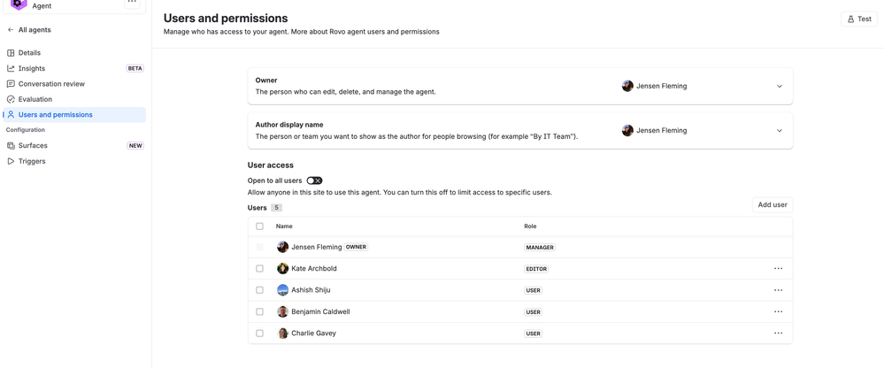Screen dimensions: 884x368
Task: Toggle the Open to all users switch
Action: [315, 180]
